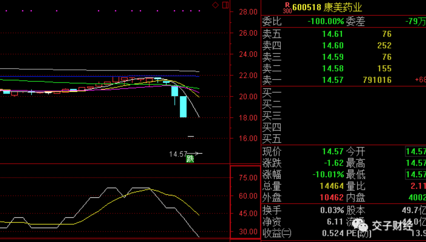This screenshot has height=242, width=426.
Task: Select the 卖五 price 14.61
Action: (333, 34)
